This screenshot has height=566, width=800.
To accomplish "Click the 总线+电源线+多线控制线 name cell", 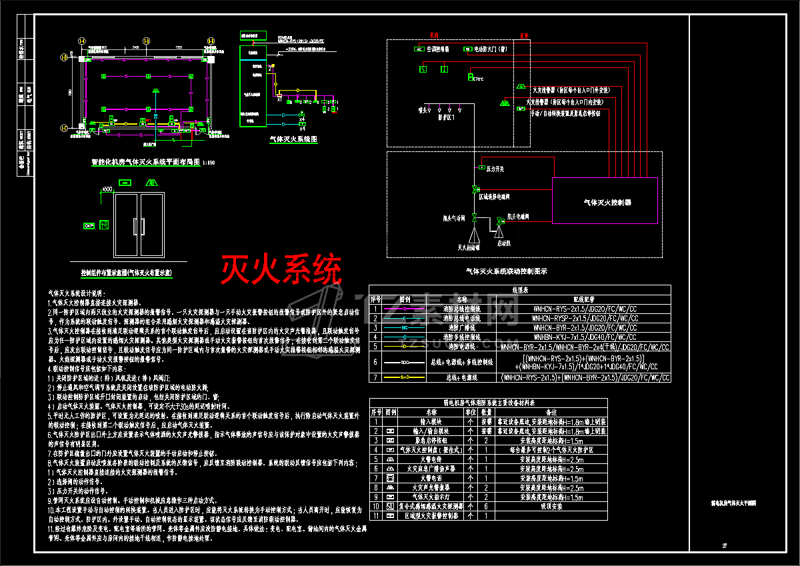I will click(x=463, y=362).
